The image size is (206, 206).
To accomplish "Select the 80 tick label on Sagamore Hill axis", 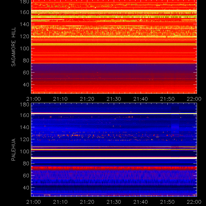I will tap(26, 61).
